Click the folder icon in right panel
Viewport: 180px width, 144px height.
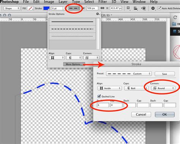[x=174, y=24]
